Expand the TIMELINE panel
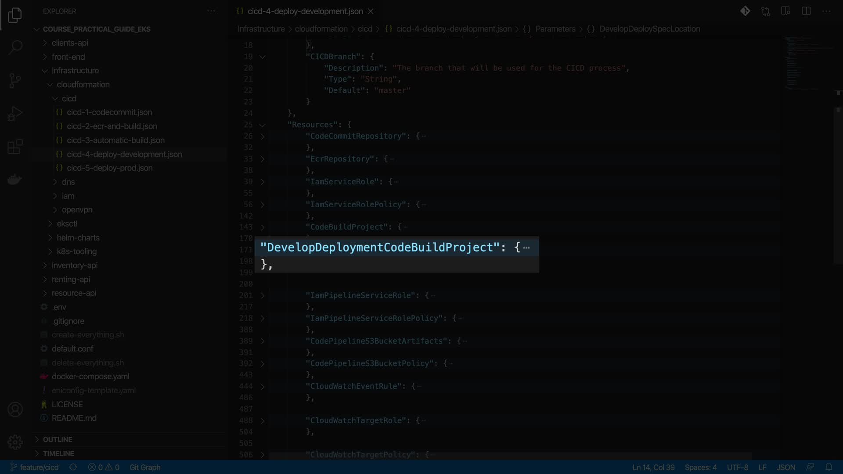 (58, 453)
